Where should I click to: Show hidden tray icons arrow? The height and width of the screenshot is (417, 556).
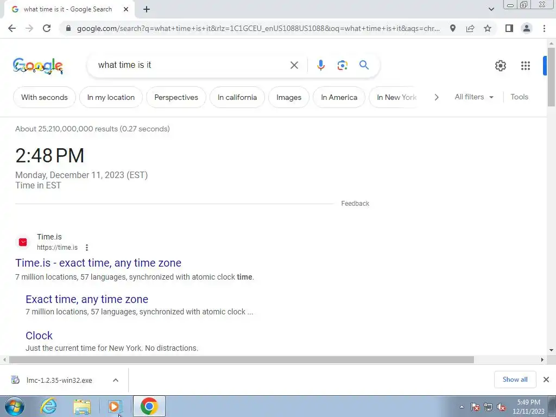click(x=462, y=407)
